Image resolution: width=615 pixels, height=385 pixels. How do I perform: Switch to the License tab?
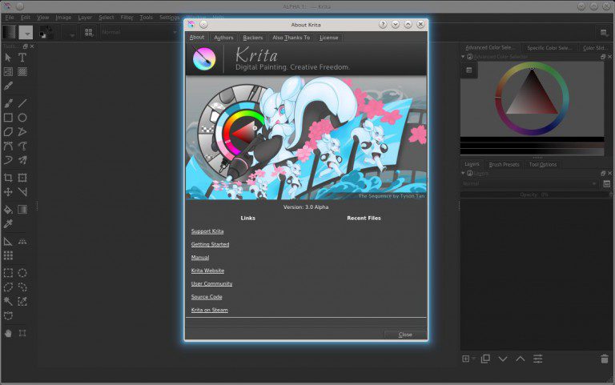(x=328, y=38)
